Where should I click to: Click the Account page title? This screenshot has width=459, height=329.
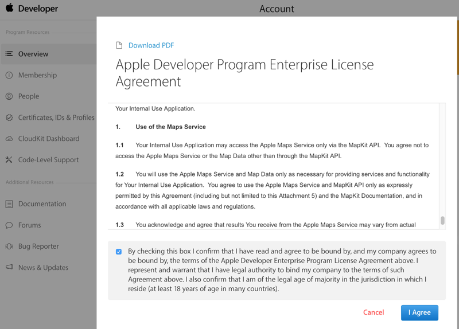(277, 9)
